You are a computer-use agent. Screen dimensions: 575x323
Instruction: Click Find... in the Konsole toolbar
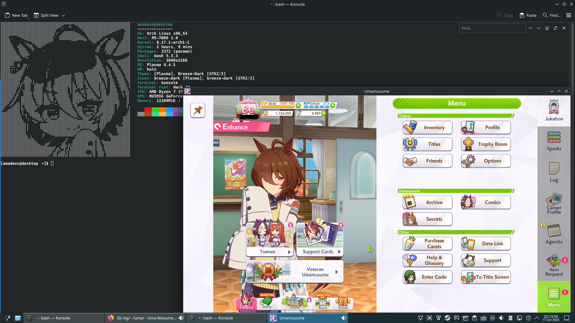point(552,15)
